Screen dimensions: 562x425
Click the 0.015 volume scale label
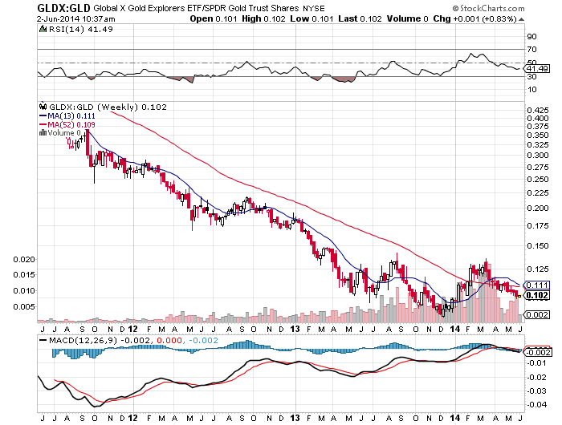click(24, 274)
